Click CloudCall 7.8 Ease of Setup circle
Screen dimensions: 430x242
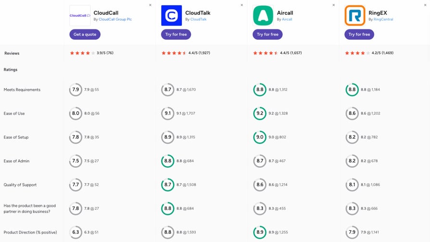[x=76, y=137]
